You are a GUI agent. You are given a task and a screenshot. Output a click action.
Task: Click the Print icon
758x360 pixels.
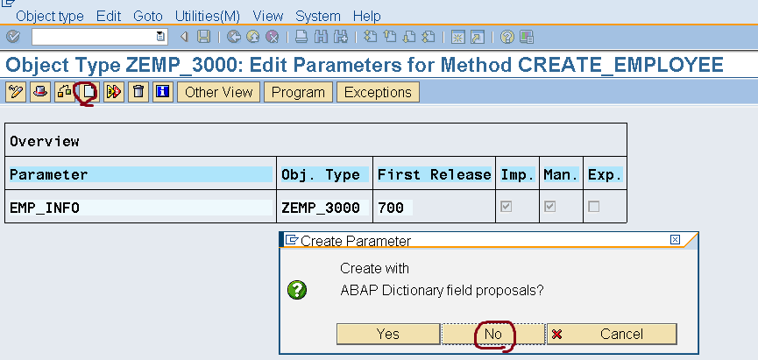coord(301,37)
